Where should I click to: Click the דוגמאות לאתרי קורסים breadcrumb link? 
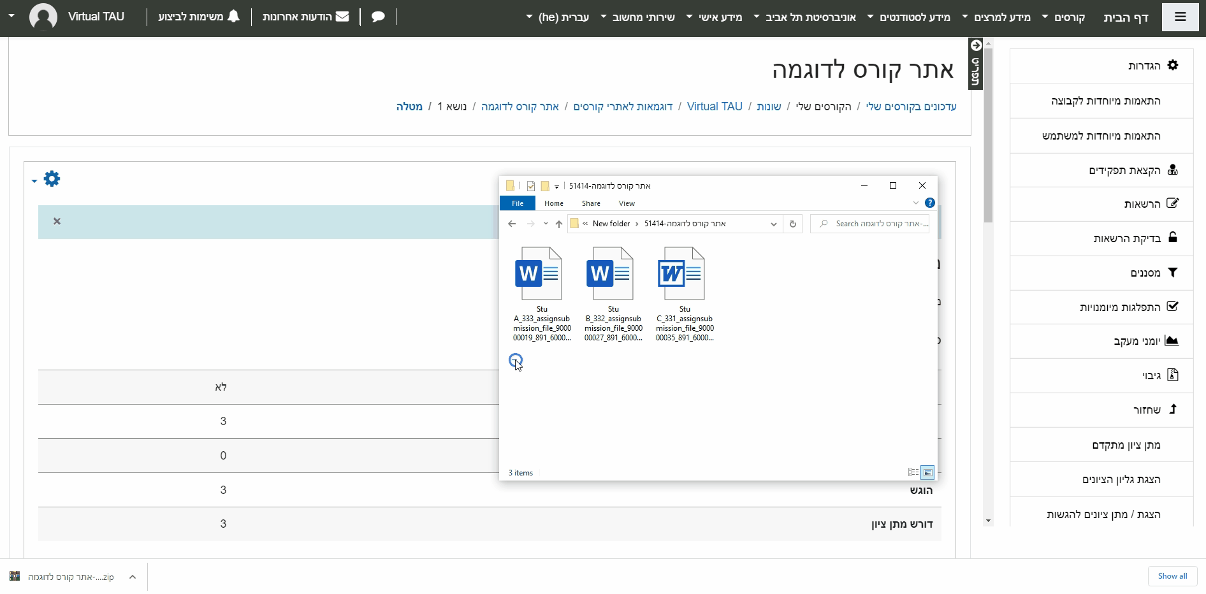(x=623, y=106)
